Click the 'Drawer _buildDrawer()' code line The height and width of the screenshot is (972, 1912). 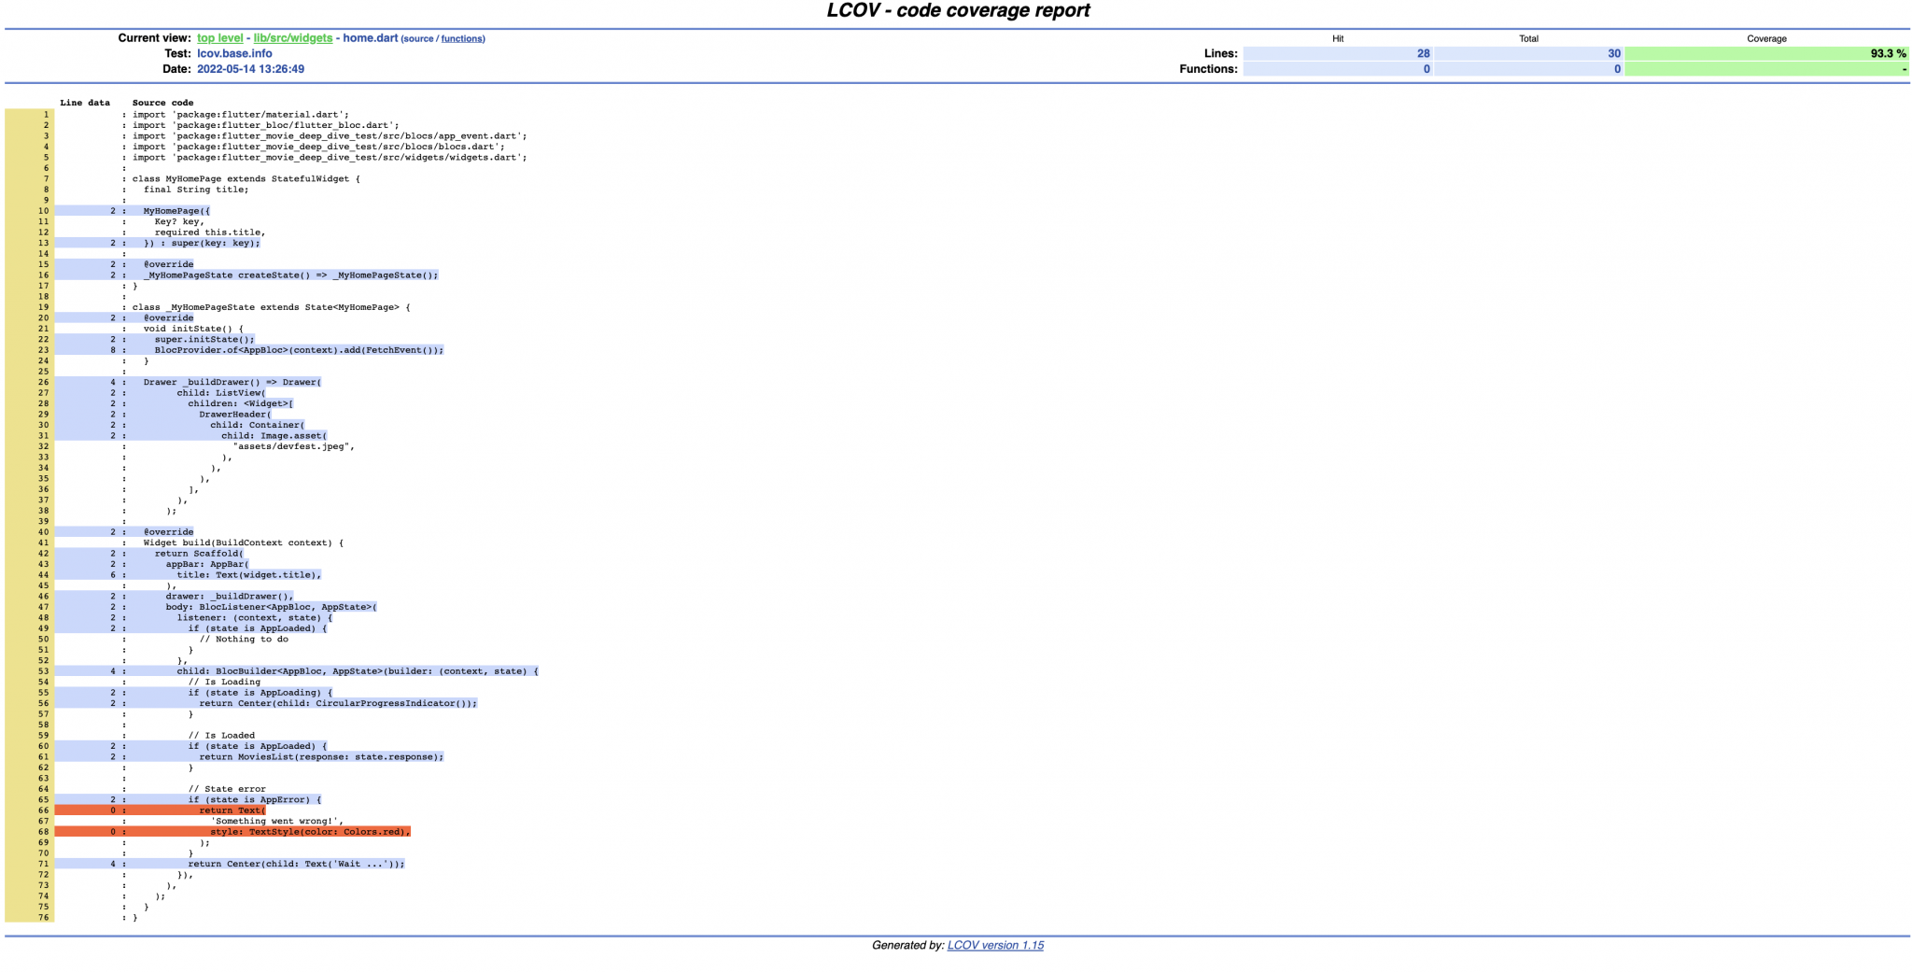pyautogui.click(x=232, y=382)
